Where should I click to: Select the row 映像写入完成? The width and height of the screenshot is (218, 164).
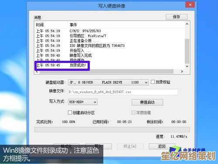tap(110, 56)
